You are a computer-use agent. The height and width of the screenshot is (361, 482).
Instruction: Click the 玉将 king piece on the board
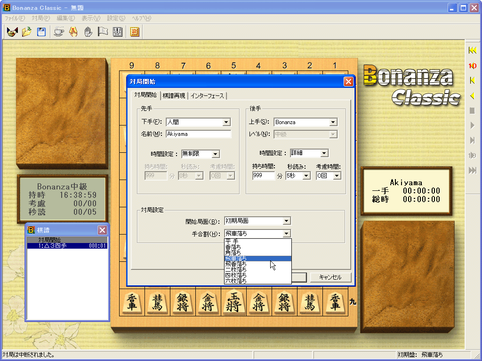click(x=233, y=302)
